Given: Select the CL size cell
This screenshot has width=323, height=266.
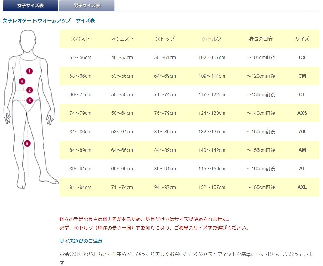Looking at the screenshot, I should [302, 94].
